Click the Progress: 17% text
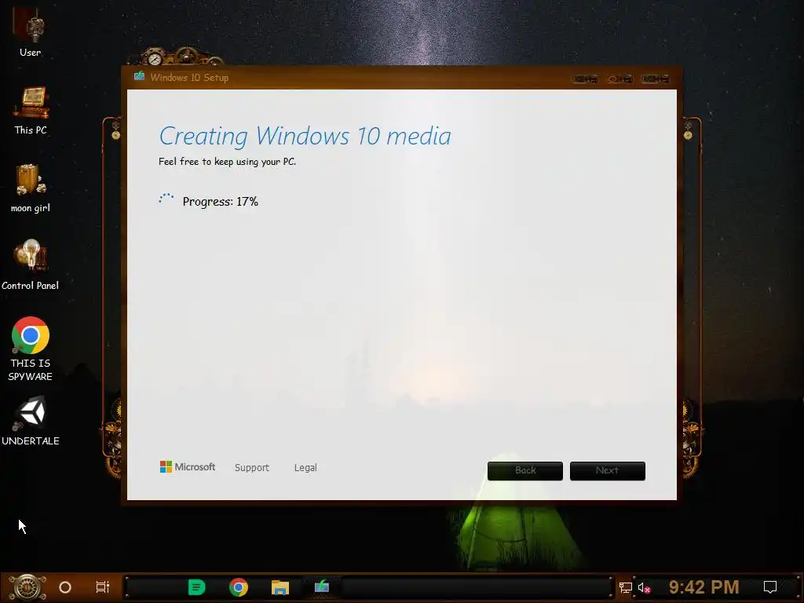The height and width of the screenshot is (603, 804). (x=220, y=202)
